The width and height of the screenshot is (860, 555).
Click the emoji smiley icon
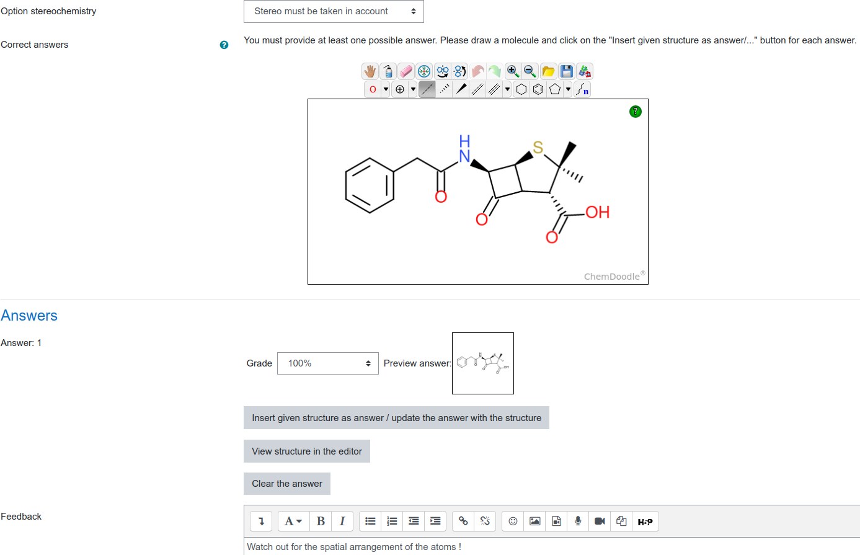[x=513, y=522]
